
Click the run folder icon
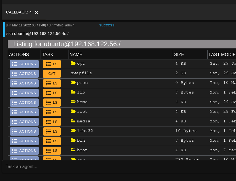tap(73, 160)
